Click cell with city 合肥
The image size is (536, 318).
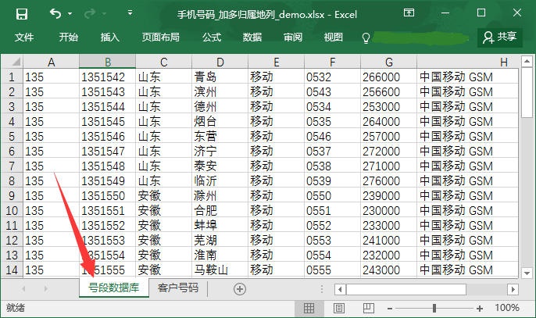coord(220,210)
